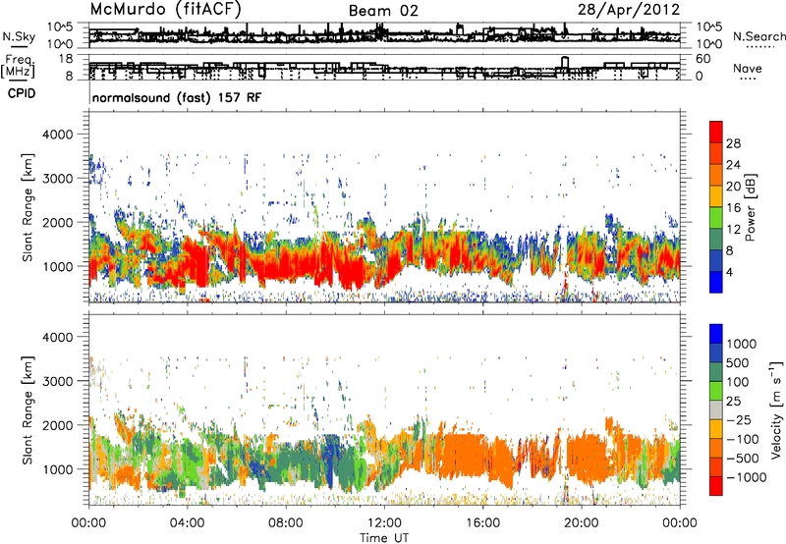Pick the blue 4-8 dB colorbar segment
The height and width of the screenshot is (544, 786).
(x=716, y=260)
